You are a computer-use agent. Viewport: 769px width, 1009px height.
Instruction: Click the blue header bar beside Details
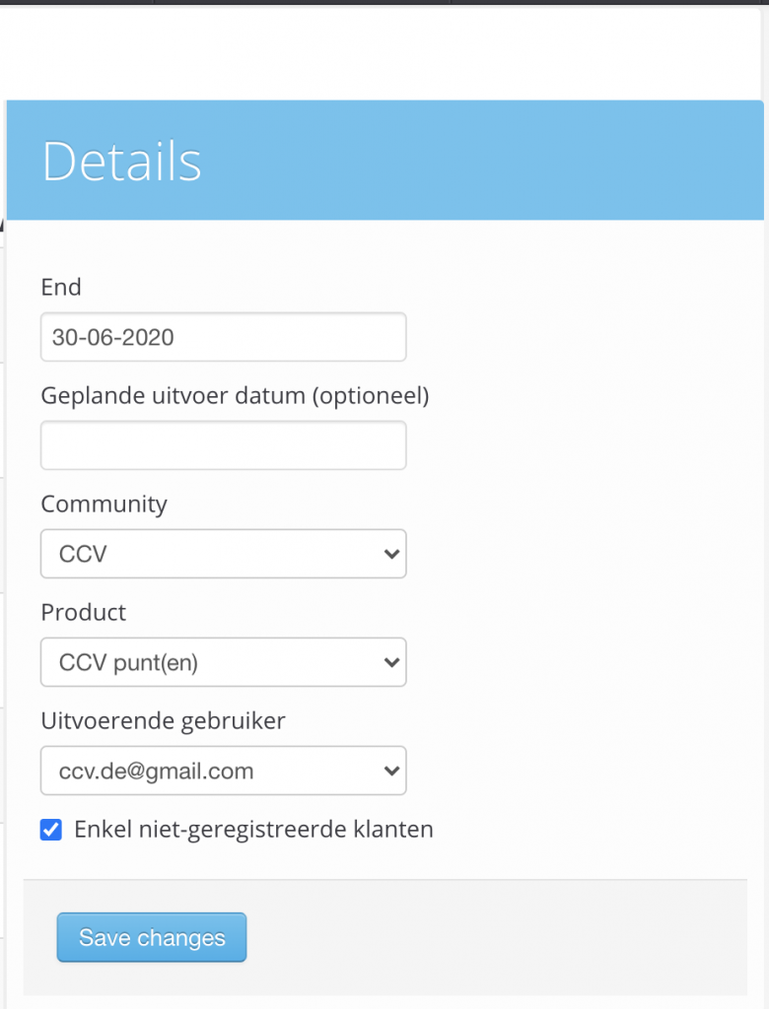483,161
